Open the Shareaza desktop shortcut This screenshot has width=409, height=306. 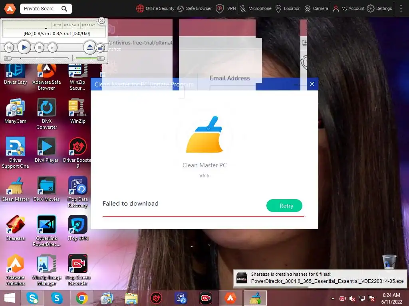pyautogui.click(x=16, y=228)
